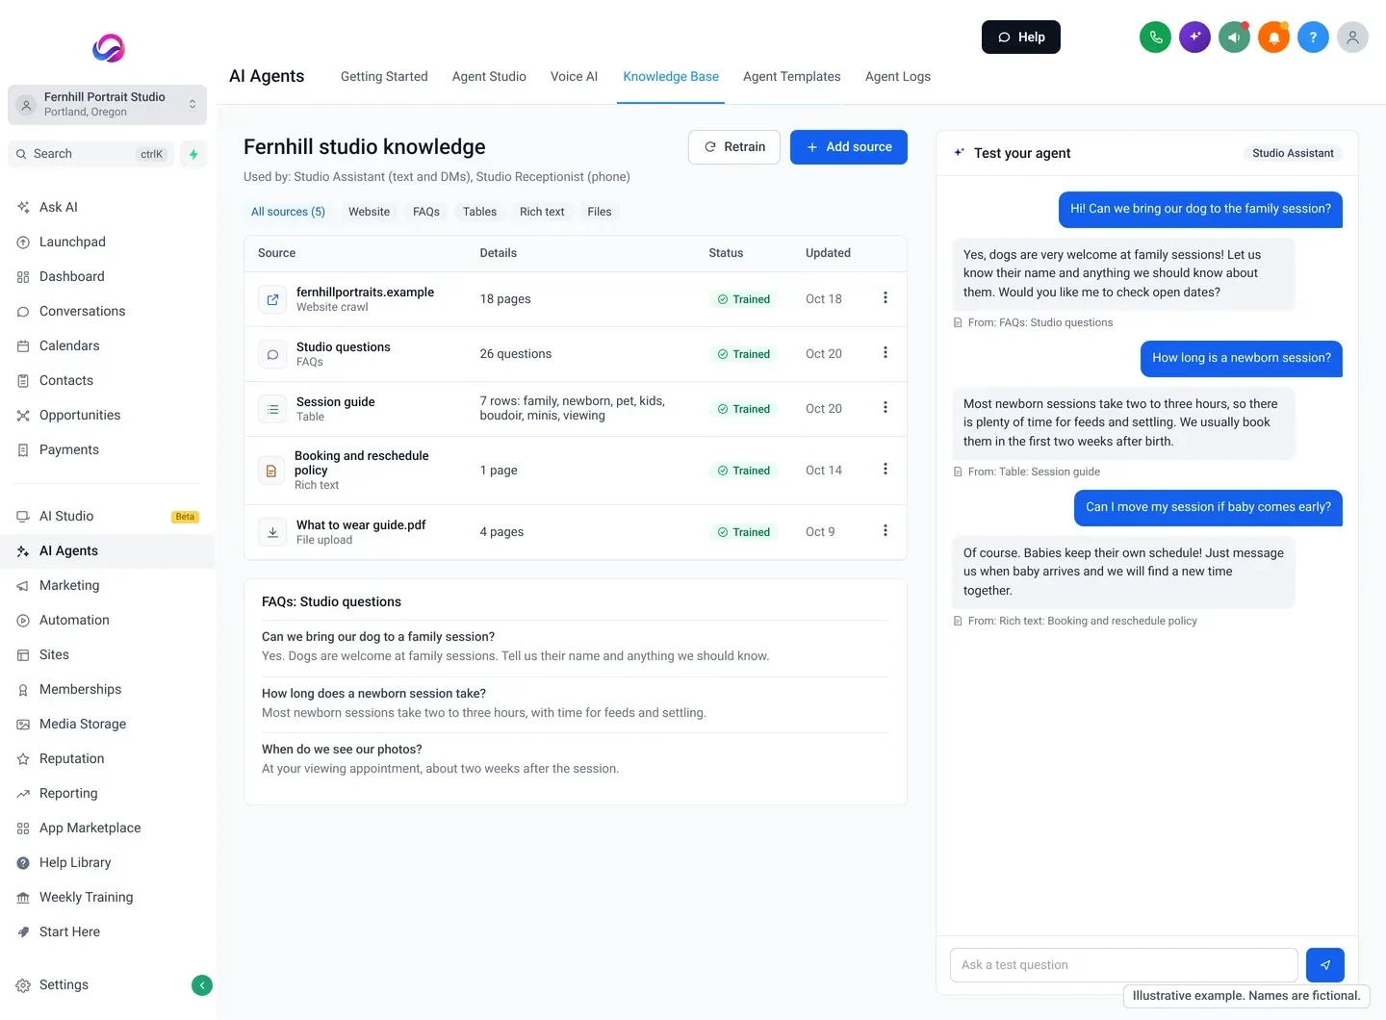Send the test question
Screen dimensions: 1386x1020
pyautogui.click(x=1325, y=965)
